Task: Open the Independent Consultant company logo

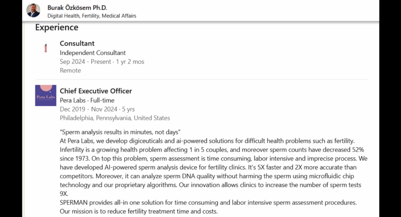Action: tap(46, 48)
